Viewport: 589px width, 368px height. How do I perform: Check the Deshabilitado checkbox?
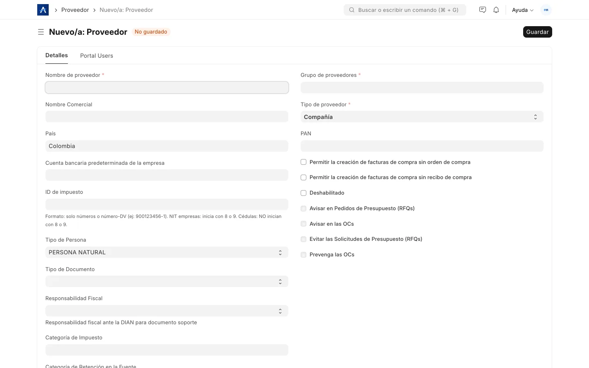tap(303, 193)
